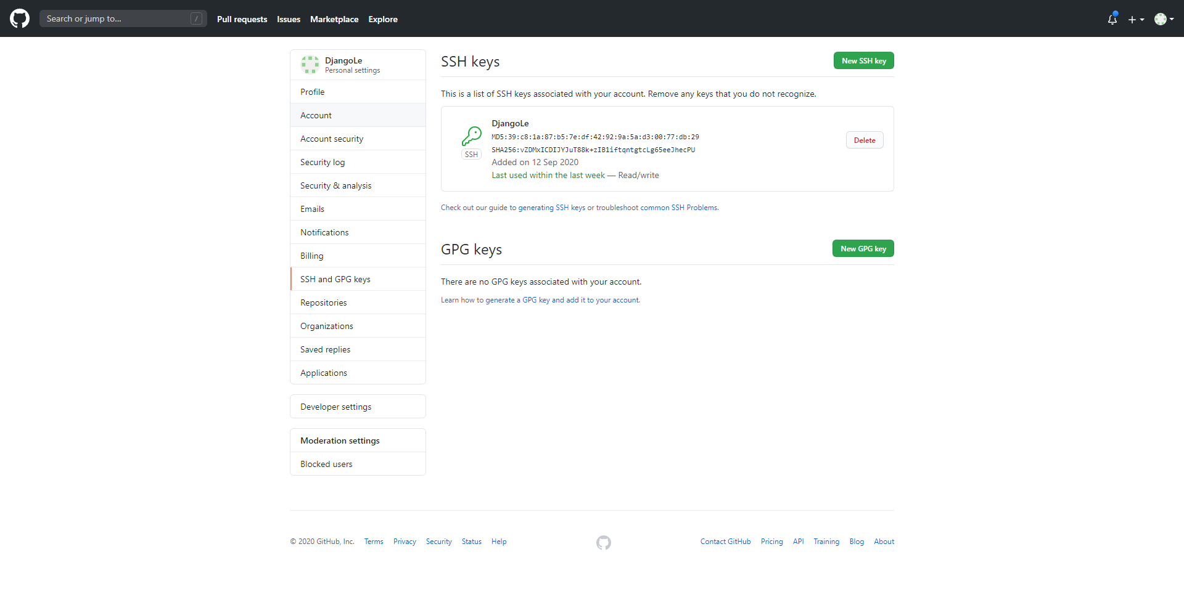
Task: Click the GitHub Octocat logo in header
Action: [x=20, y=18]
